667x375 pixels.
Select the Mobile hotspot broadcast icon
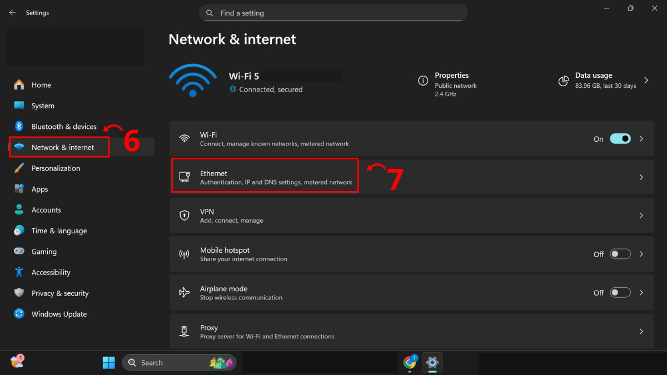tap(185, 254)
